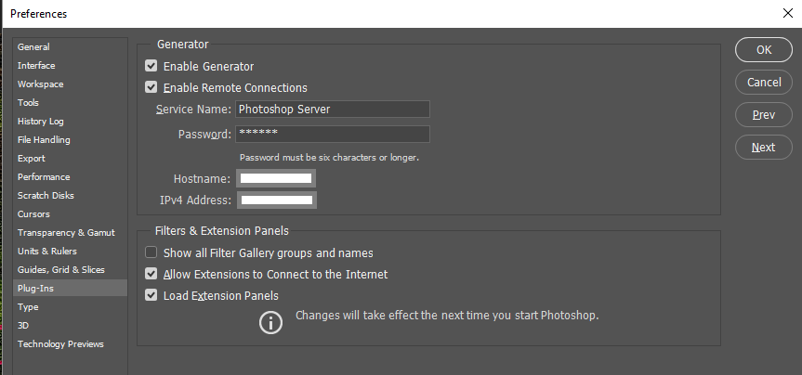This screenshot has width=802, height=375.
Task: Open Technology Previews section
Action: 60,344
